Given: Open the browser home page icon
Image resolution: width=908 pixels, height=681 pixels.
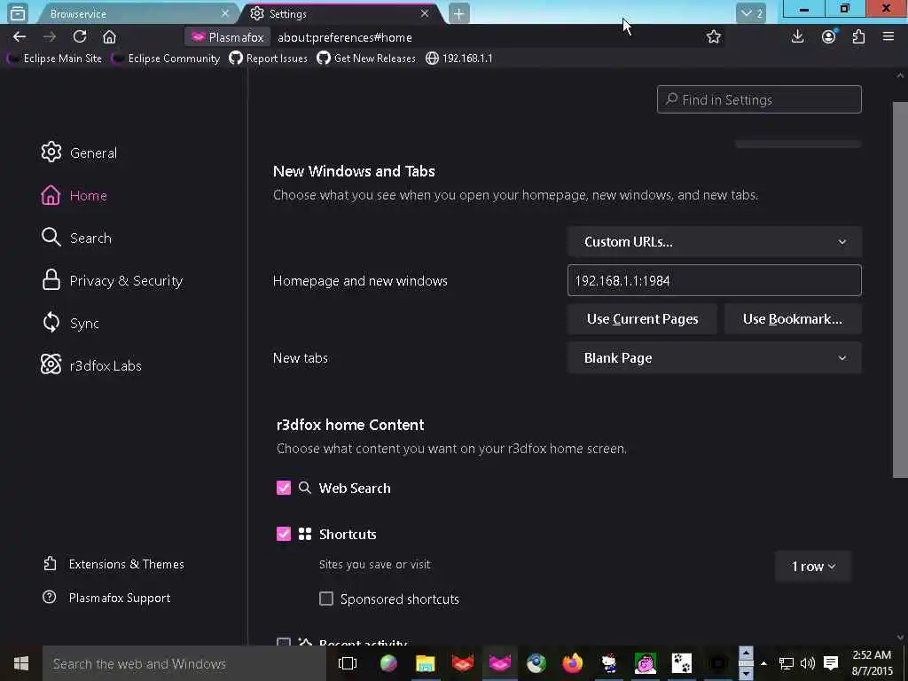Looking at the screenshot, I should (x=109, y=37).
